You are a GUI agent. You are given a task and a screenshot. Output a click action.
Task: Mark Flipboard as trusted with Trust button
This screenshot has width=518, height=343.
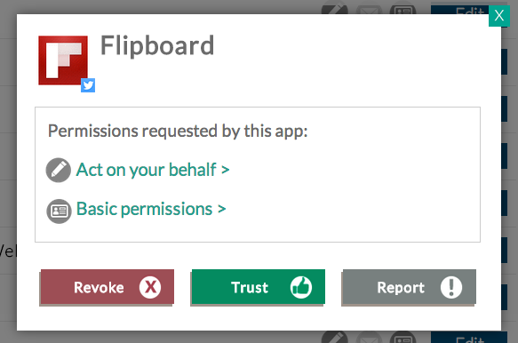coord(258,287)
